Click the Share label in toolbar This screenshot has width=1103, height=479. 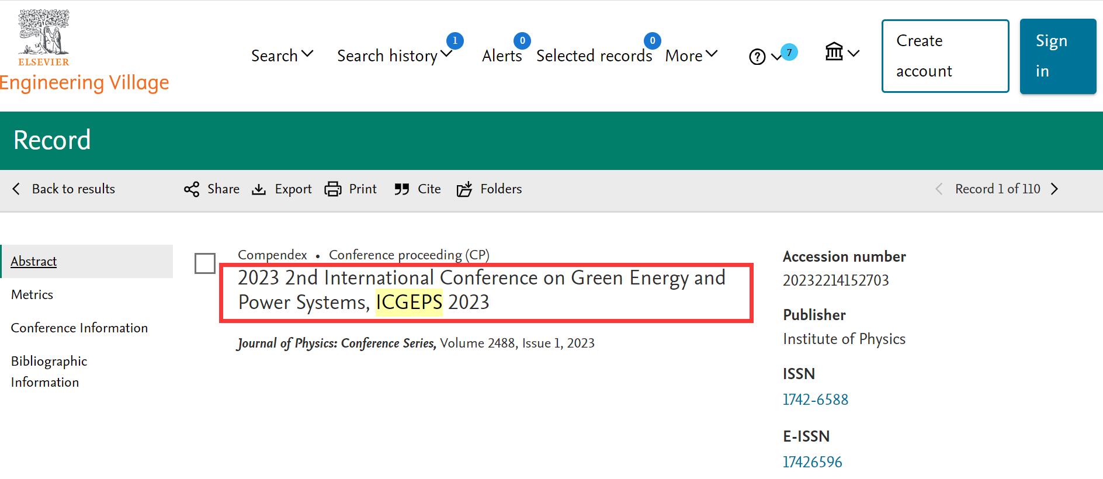(x=223, y=189)
